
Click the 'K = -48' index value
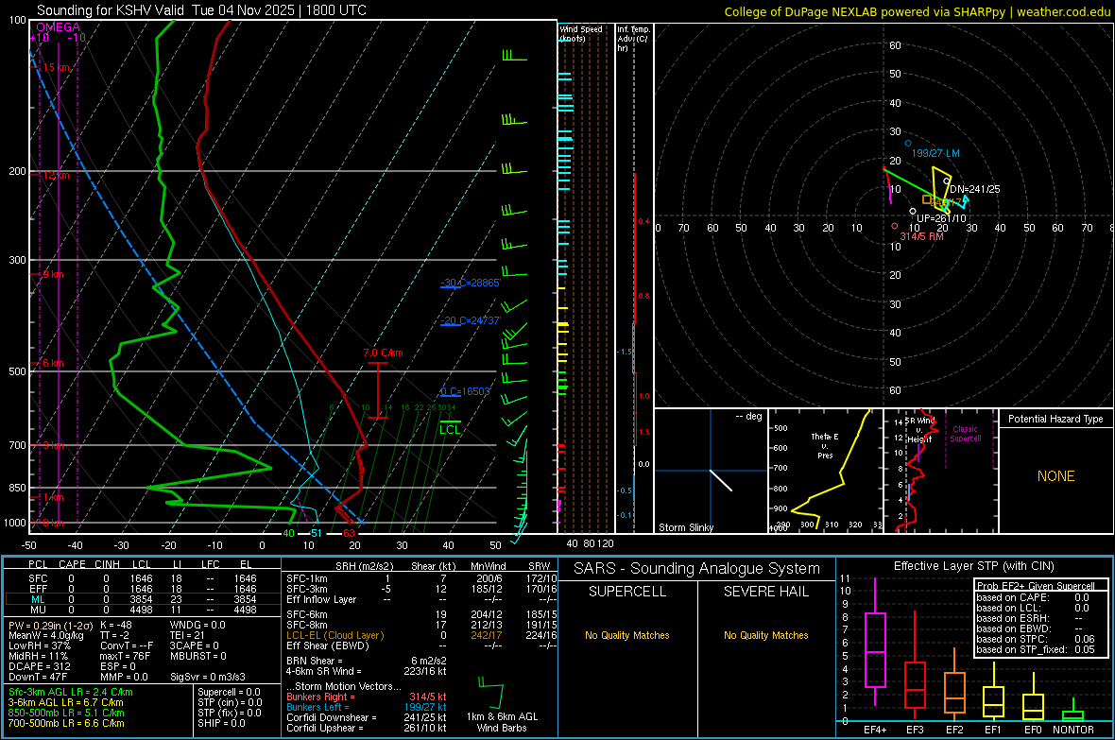pyautogui.click(x=116, y=626)
